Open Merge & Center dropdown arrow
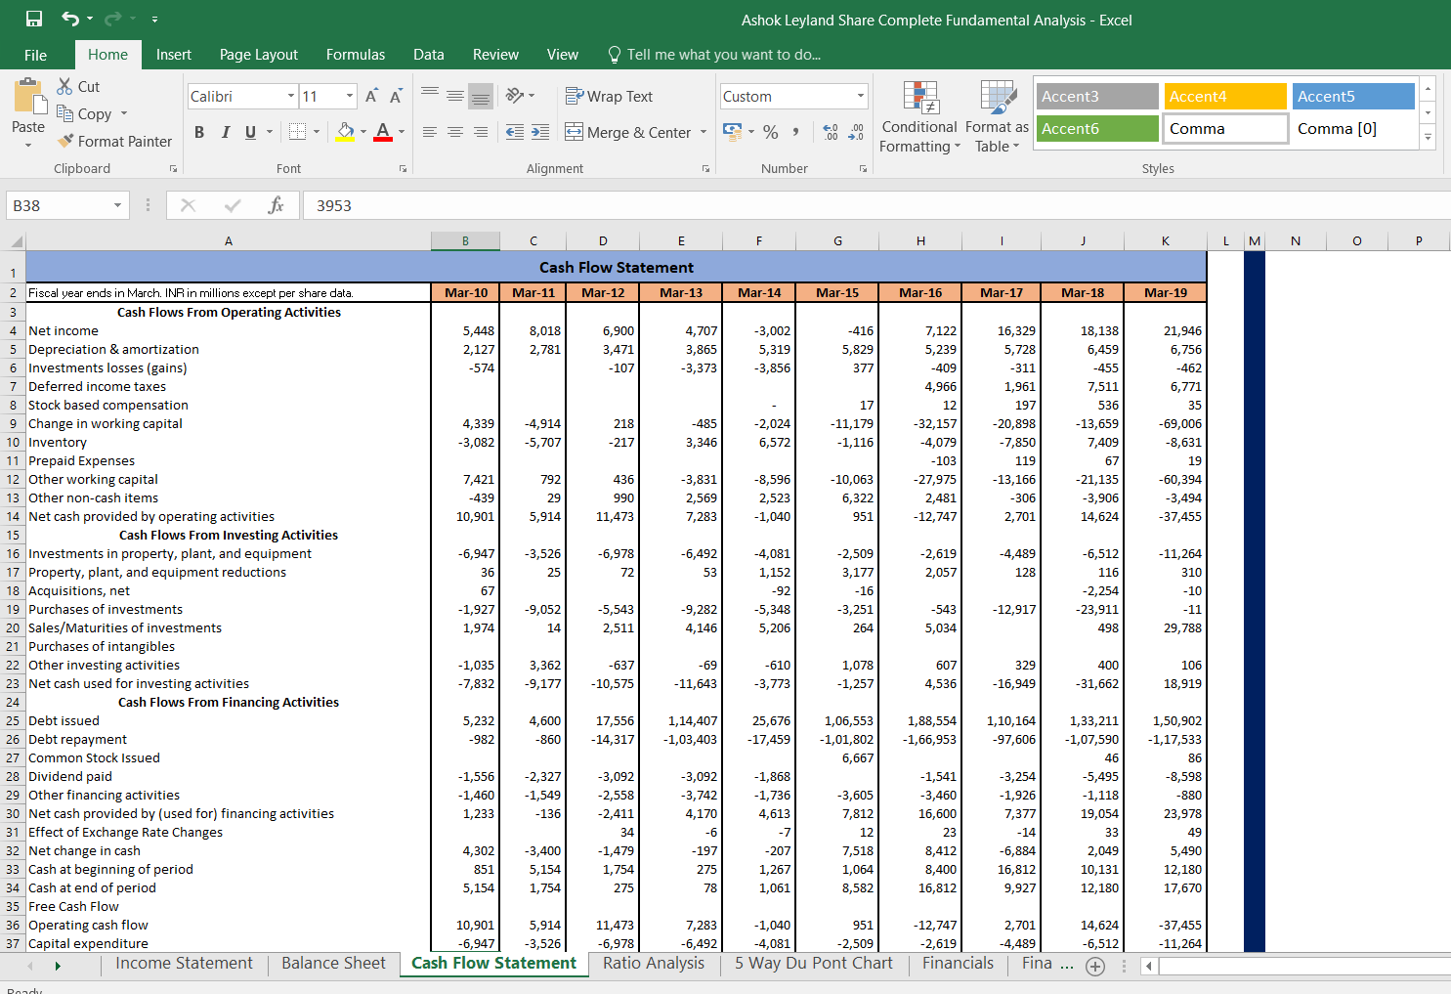The height and width of the screenshot is (994, 1451). tap(704, 132)
